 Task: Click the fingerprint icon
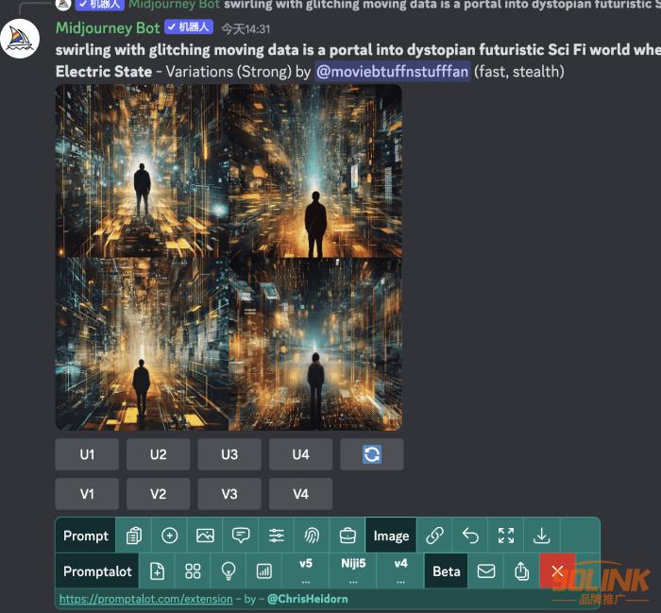(x=312, y=536)
